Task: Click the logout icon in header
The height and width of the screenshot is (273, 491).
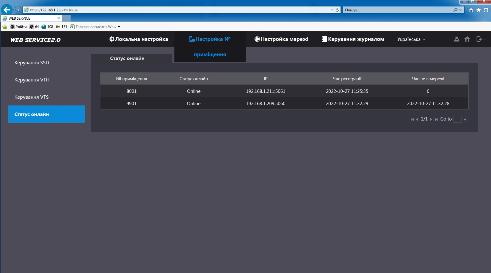Action: click(479, 39)
